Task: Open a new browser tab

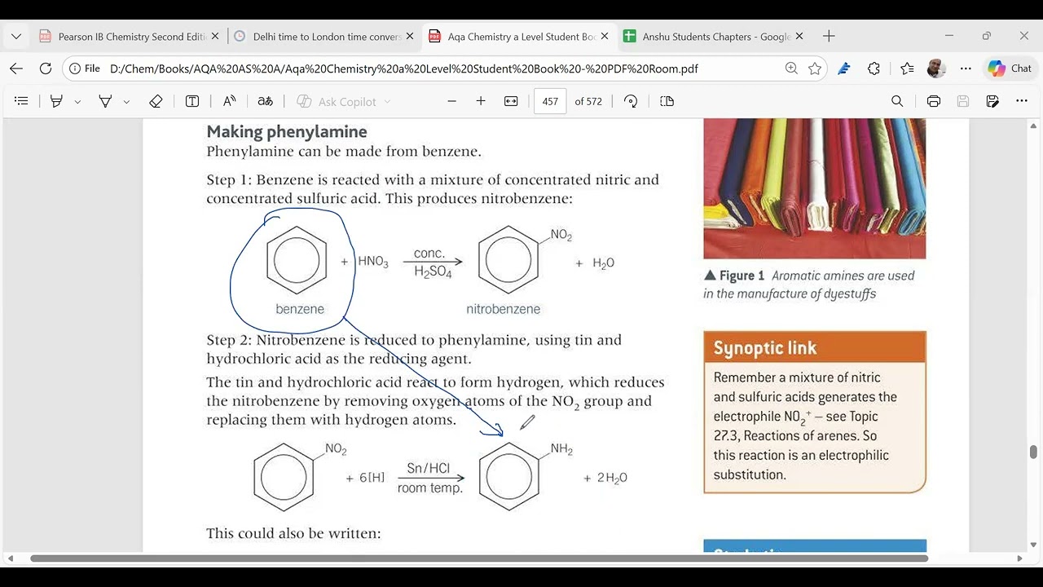Action: [x=829, y=36]
